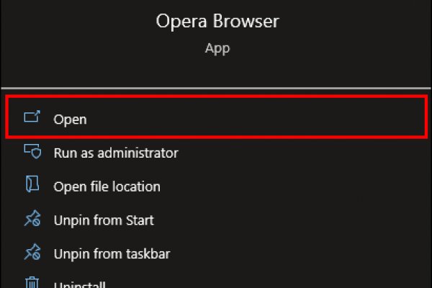Viewport: 432px width, 288px height.
Task: Click the Opera Browser title text
Action: (217, 22)
